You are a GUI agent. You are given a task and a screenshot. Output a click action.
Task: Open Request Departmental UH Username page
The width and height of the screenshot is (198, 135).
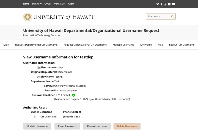[x=36, y=45]
